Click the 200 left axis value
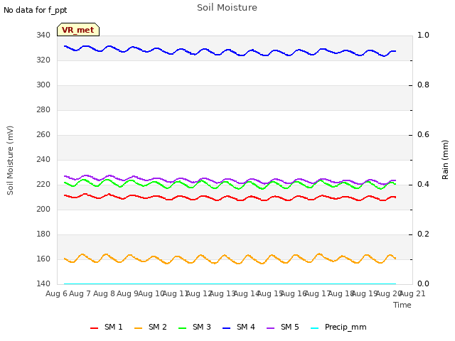455x341 pixels. click(43, 209)
